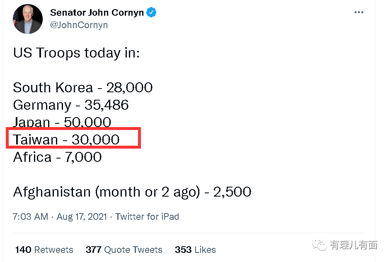The width and height of the screenshot is (390, 262).
Task: Click the Germany - 35,486 line
Action: tap(71, 105)
